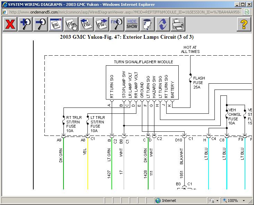
Task: Click the LT GRN wire label
Action: tap(109, 155)
